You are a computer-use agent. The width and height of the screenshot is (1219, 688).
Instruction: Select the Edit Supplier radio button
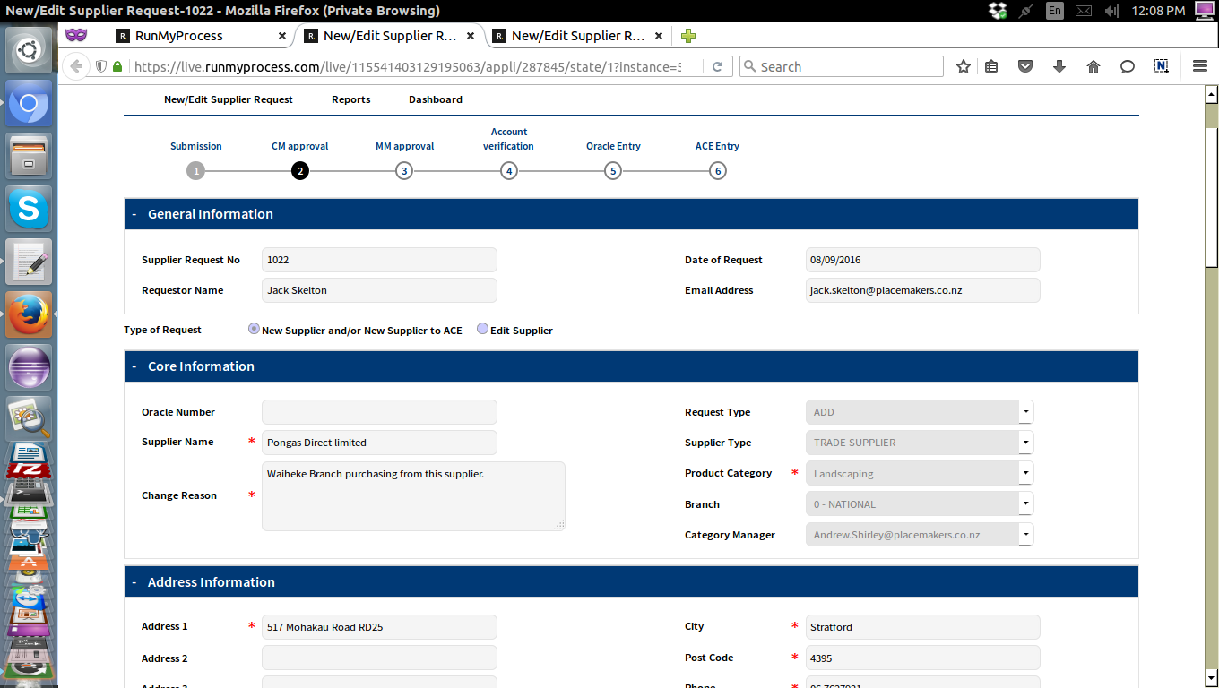click(483, 330)
